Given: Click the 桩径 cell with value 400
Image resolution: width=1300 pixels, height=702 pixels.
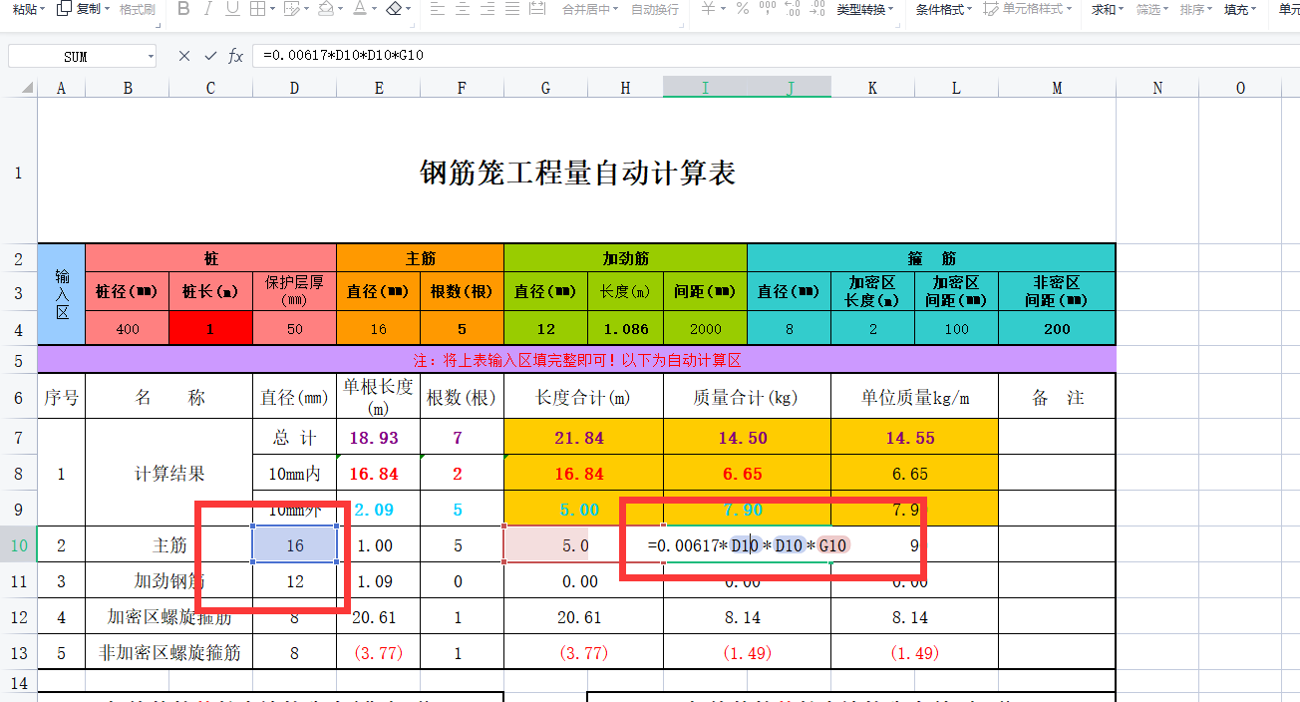Looking at the screenshot, I should (x=128, y=328).
